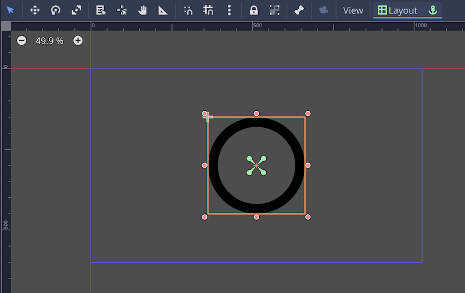Click the camera preview override icon
Image resolution: width=465 pixels, height=293 pixels.
click(324, 10)
